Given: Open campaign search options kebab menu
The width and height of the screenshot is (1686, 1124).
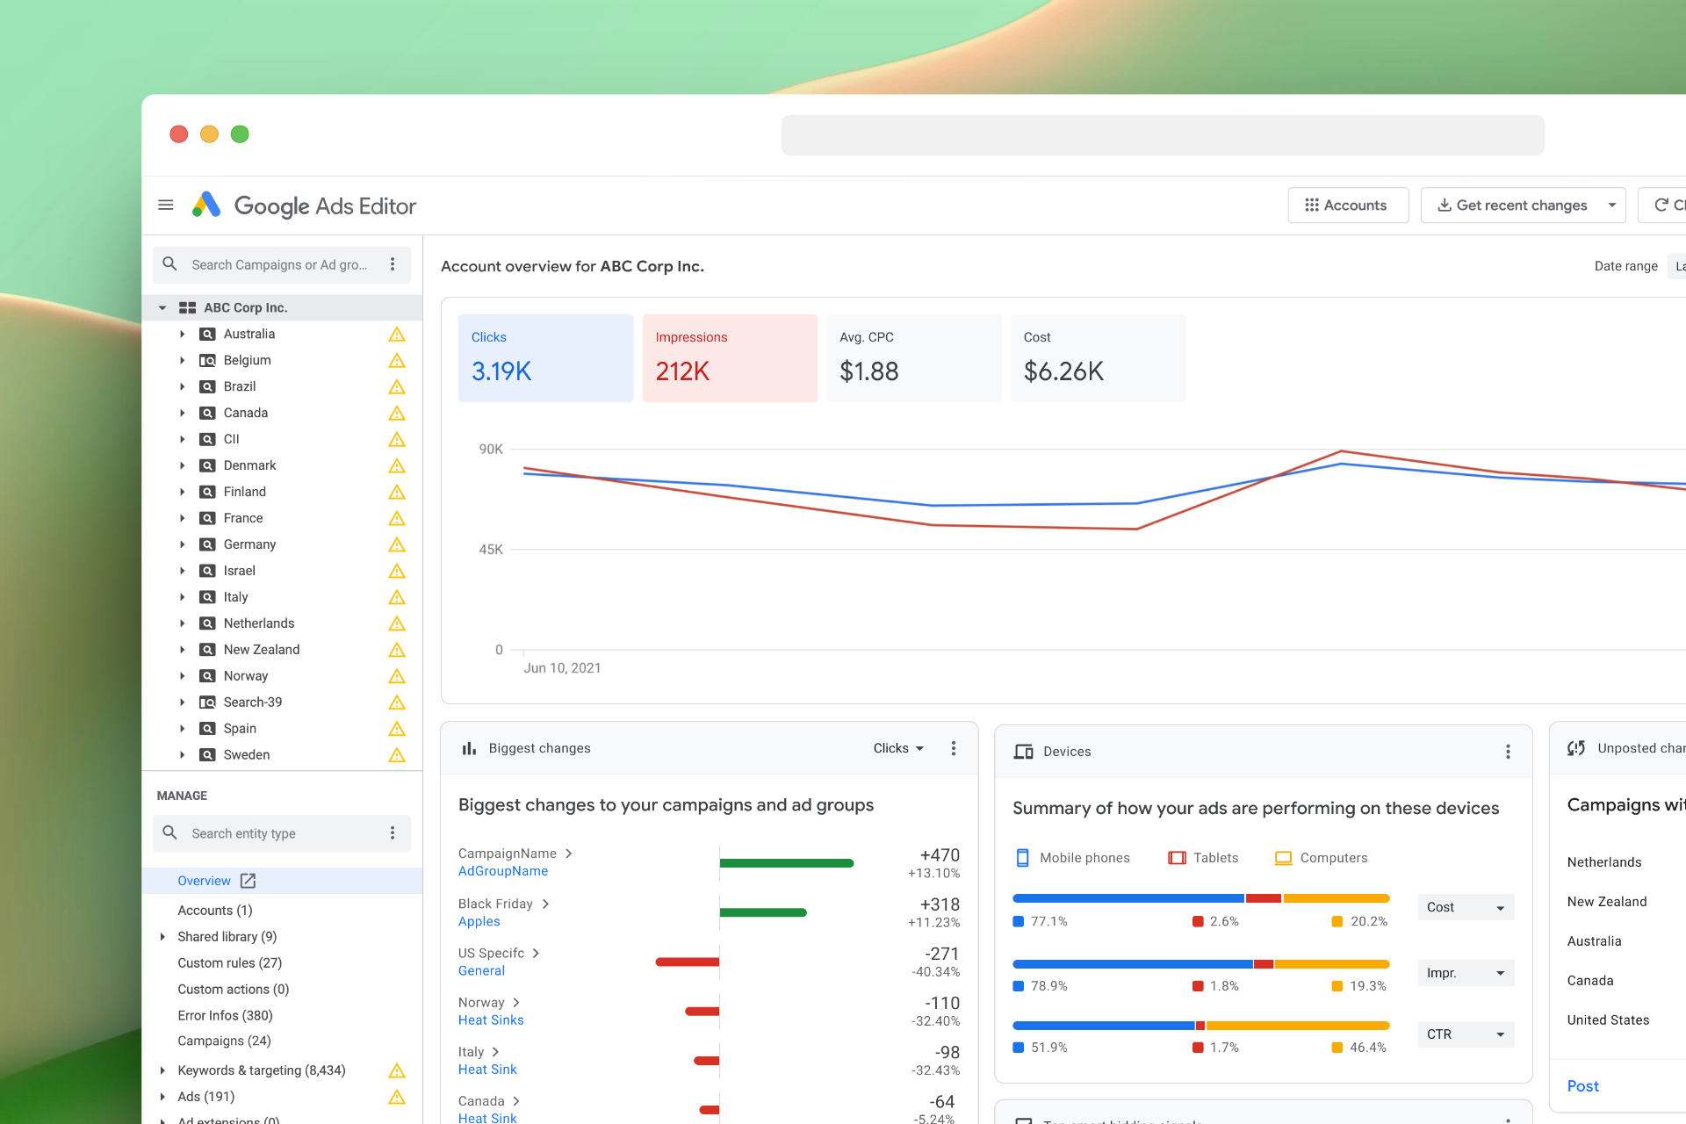Looking at the screenshot, I should (393, 264).
